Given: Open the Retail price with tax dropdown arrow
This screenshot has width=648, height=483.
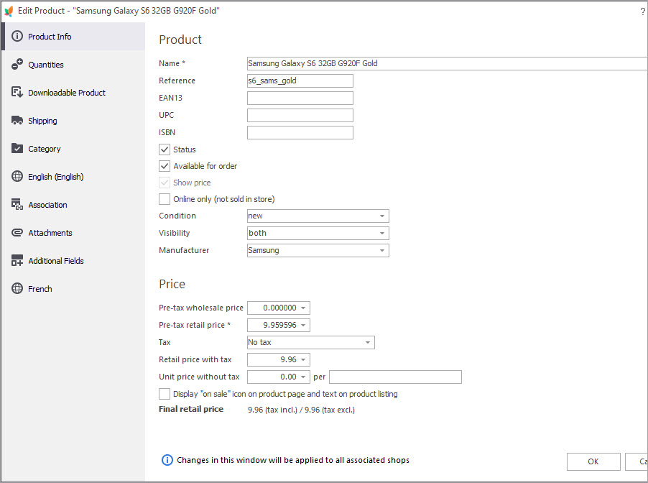Looking at the screenshot, I should 303,360.
